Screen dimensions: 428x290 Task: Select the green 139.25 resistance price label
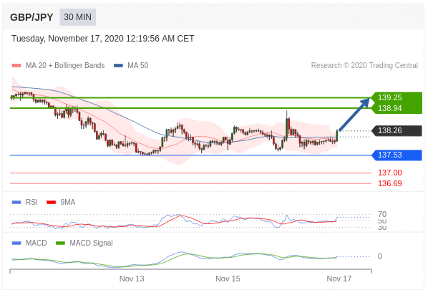390,97
